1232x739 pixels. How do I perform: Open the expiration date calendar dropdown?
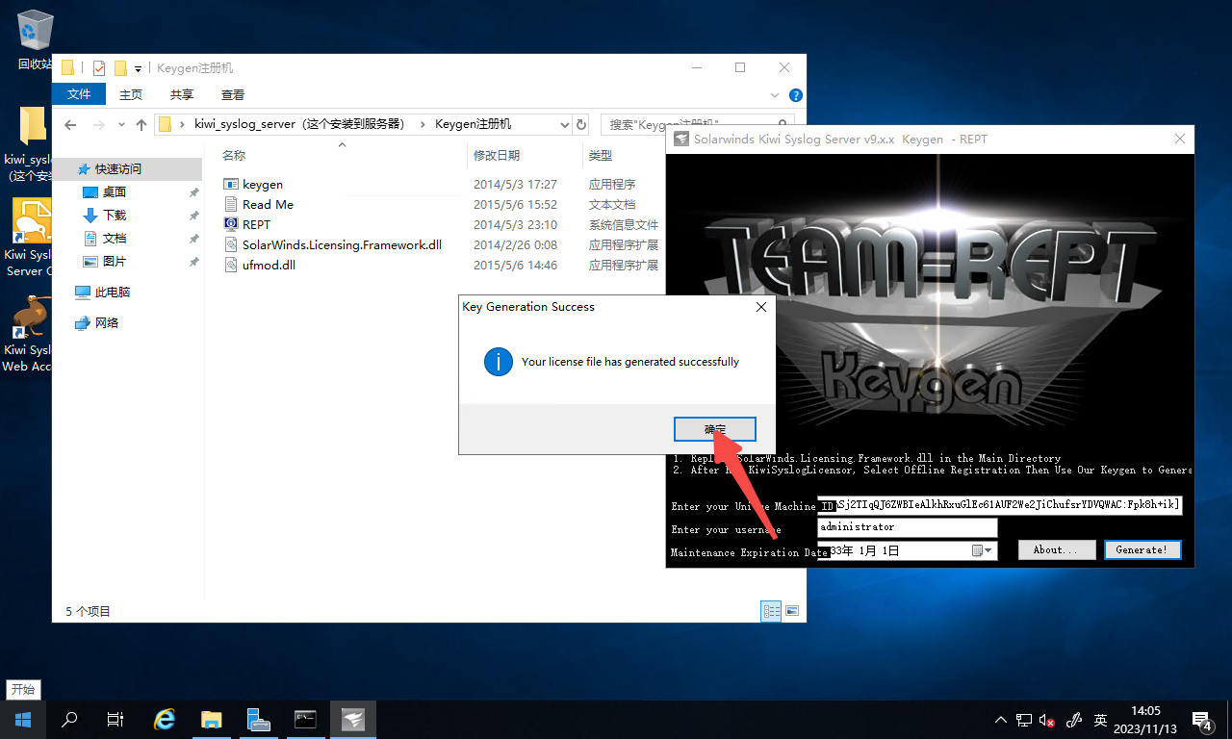click(982, 551)
